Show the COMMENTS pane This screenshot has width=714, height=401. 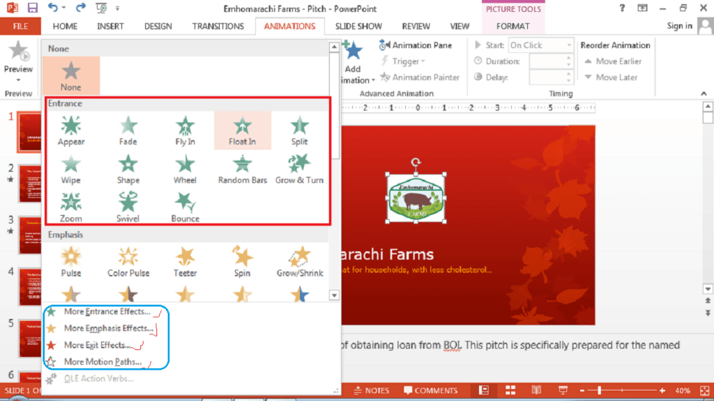point(431,390)
